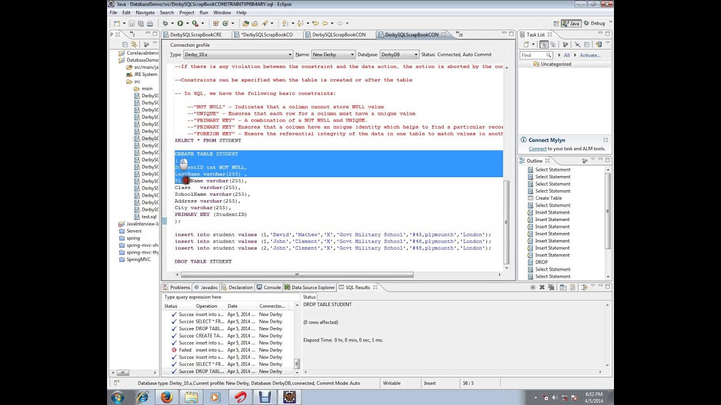Viewport: 721px width, 405px height.
Task: Click the Failed insert status row icon
Action: tap(174, 350)
